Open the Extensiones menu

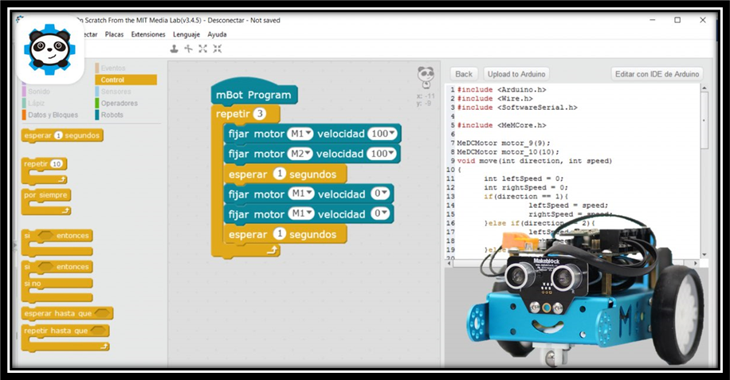(148, 34)
